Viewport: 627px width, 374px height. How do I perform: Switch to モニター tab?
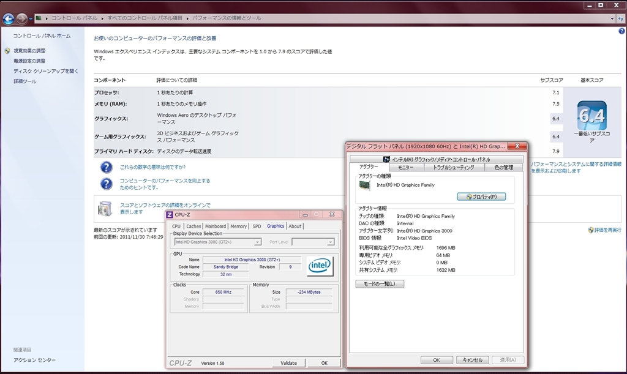coord(406,168)
